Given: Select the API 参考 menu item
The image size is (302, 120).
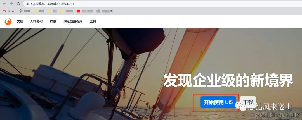Looking at the screenshot, I should tap(37, 21).
